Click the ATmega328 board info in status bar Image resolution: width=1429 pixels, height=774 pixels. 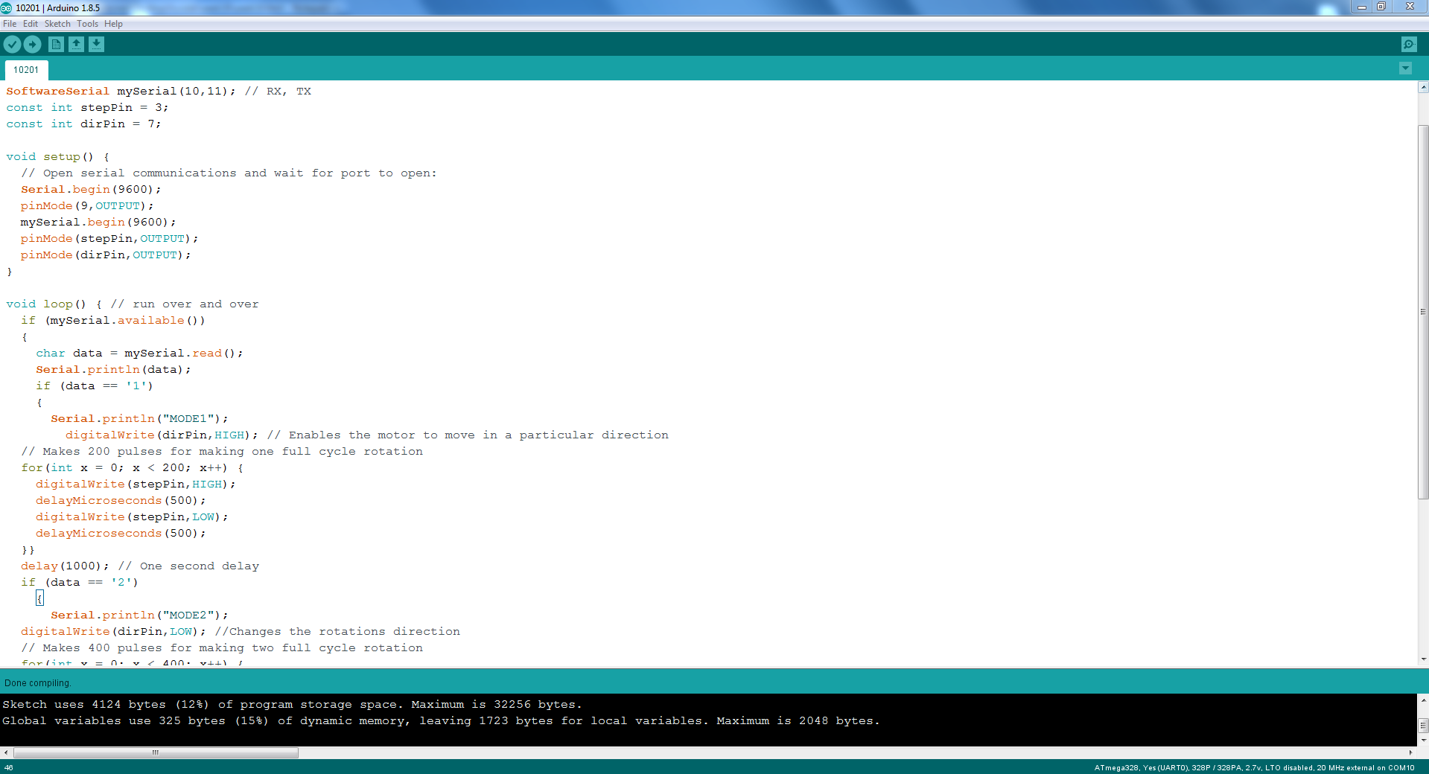[x=1254, y=768]
